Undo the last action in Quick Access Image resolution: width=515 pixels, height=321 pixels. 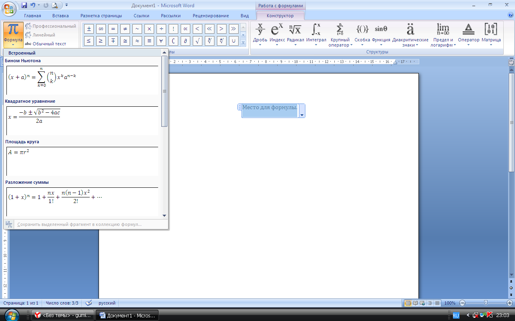pos(33,5)
